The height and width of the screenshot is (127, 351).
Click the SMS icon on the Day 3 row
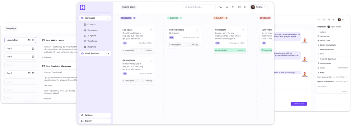[33, 57]
